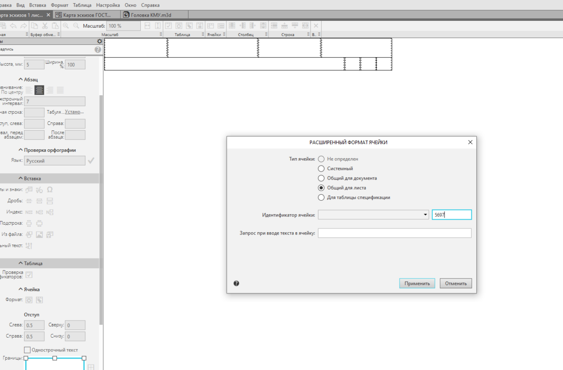The height and width of the screenshot is (370, 563).
Task: Collapse the "Проверка орфографии" section
Action: tap(21, 150)
